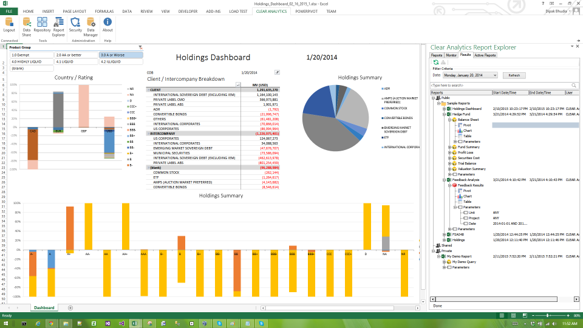Screen dimensions: 583x328
Task: Select the '1.0 Exempt' slicer item
Action: (32, 55)
